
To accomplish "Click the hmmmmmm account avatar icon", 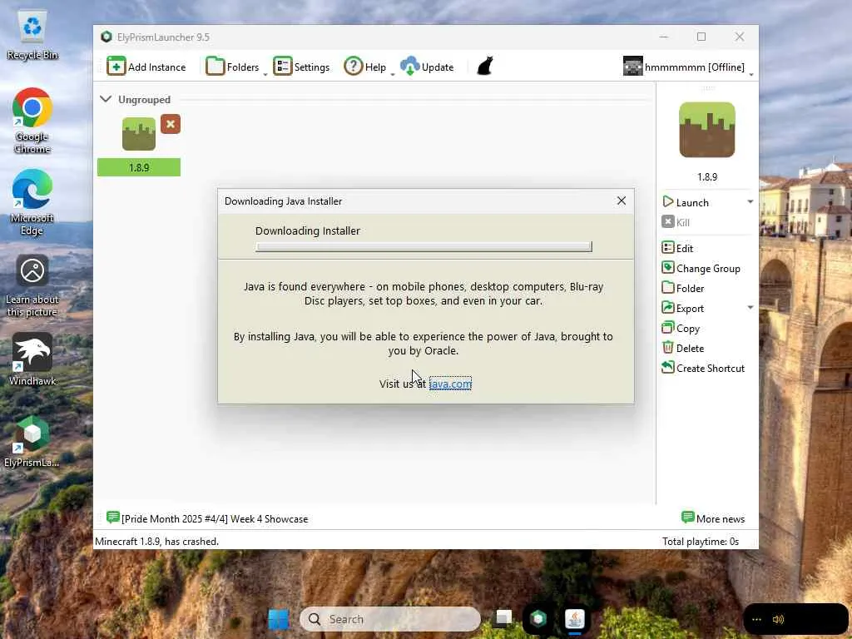I will [x=632, y=67].
